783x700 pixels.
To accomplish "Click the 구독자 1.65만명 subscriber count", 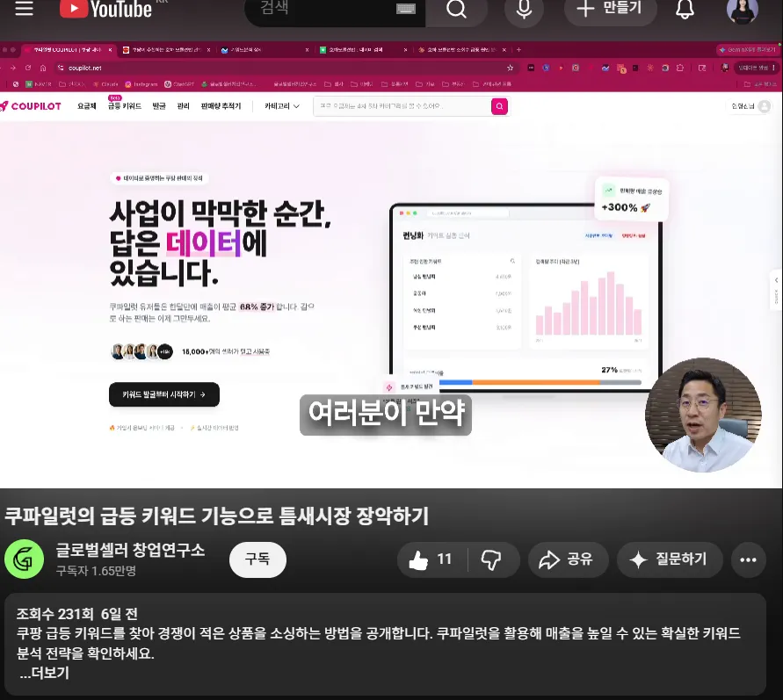I will [96, 570].
